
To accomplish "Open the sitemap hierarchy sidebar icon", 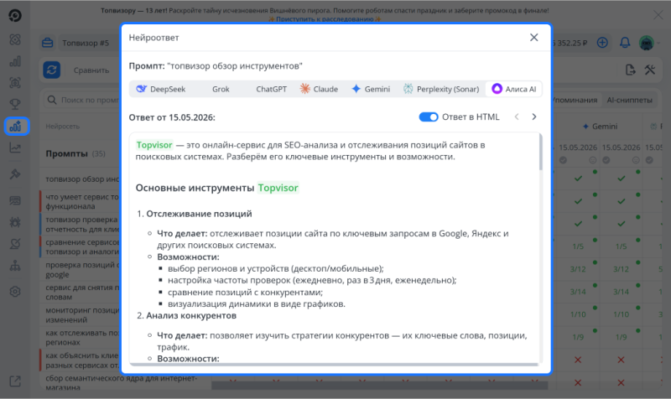I will coord(15,266).
